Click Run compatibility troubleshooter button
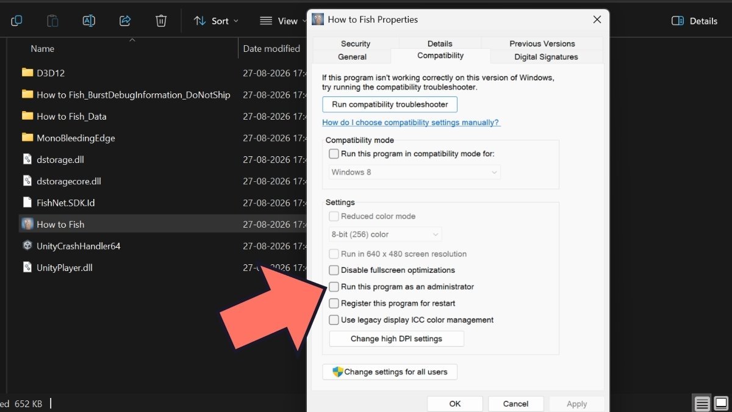This screenshot has width=732, height=412. (390, 104)
